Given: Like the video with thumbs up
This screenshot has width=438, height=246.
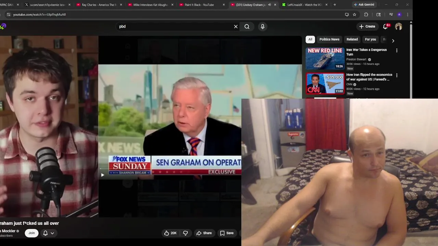Looking at the screenshot, I should pos(170,233).
